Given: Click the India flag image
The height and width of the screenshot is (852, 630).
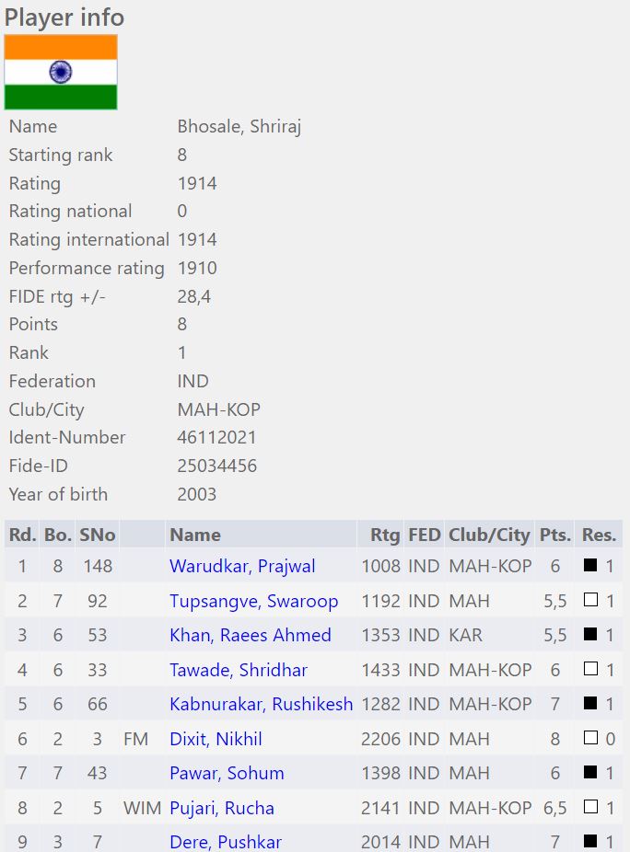Looking at the screenshot, I should tap(61, 73).
